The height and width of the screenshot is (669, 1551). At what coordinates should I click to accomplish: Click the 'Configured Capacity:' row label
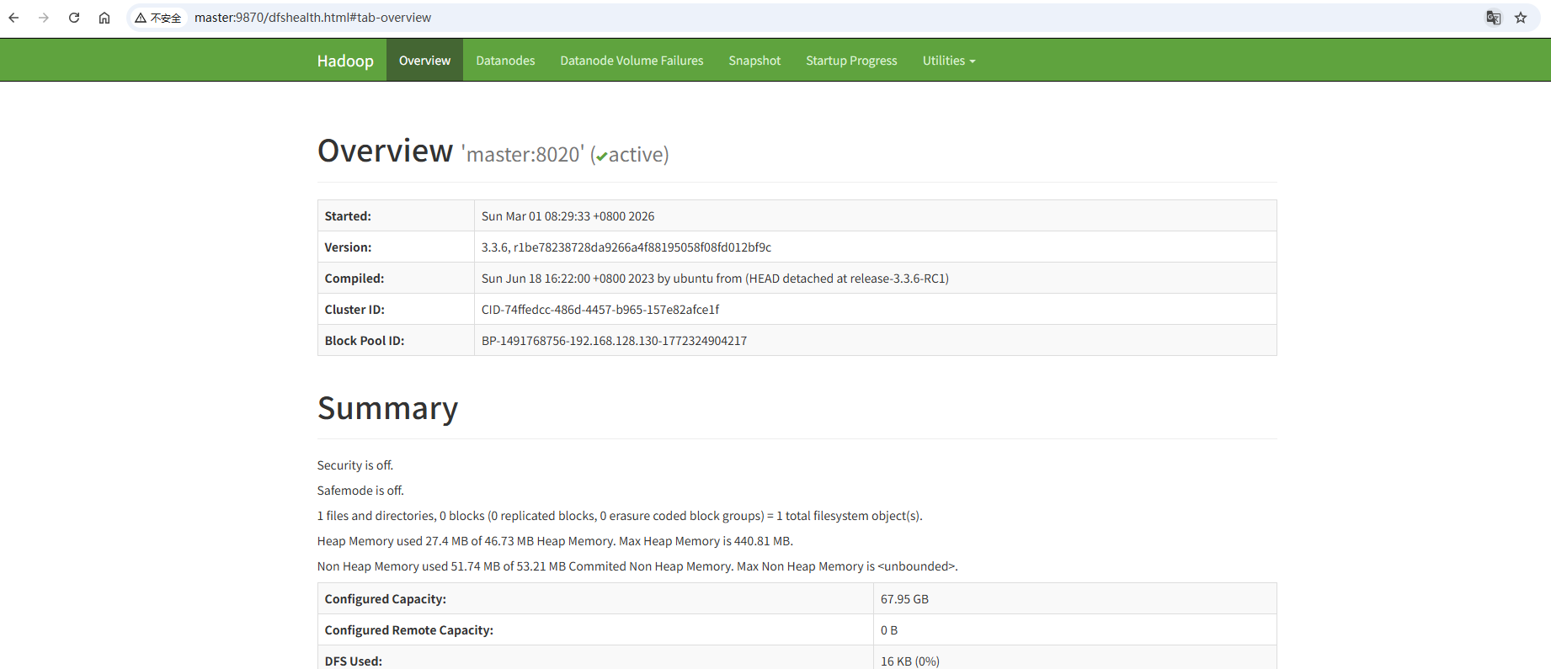tap(386, 599)
